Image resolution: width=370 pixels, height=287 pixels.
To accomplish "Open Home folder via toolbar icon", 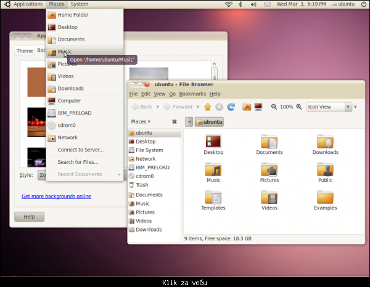I will (247, 107).
